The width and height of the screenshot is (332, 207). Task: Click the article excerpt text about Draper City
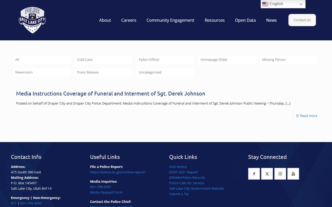pyautogui.click(x=153, y=103)
